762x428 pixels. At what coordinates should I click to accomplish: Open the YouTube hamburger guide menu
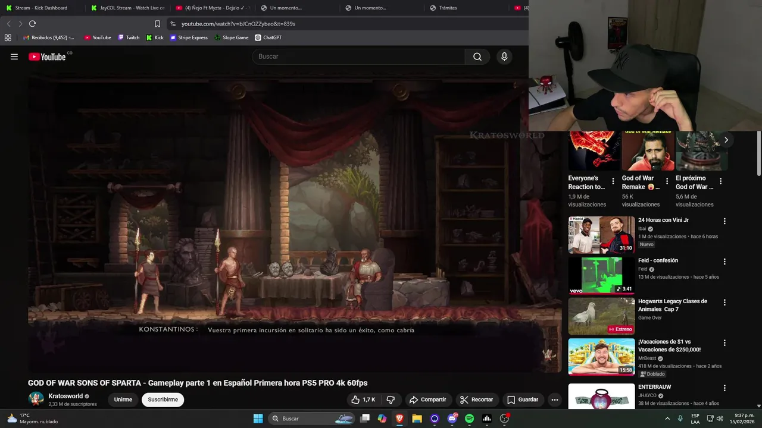click(14, 56)
